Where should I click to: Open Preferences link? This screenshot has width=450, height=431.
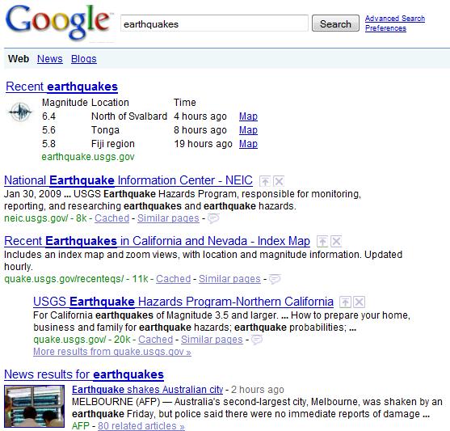tap(385, 28)
